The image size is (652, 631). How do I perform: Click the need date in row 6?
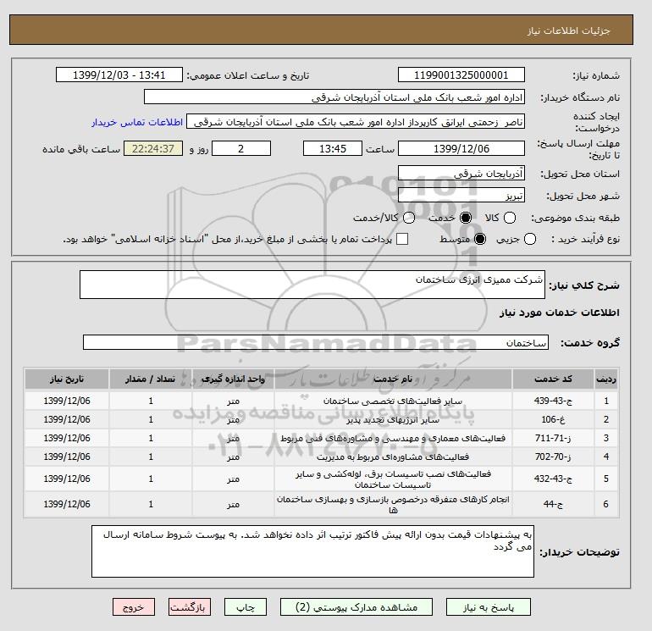coord(67,504)
